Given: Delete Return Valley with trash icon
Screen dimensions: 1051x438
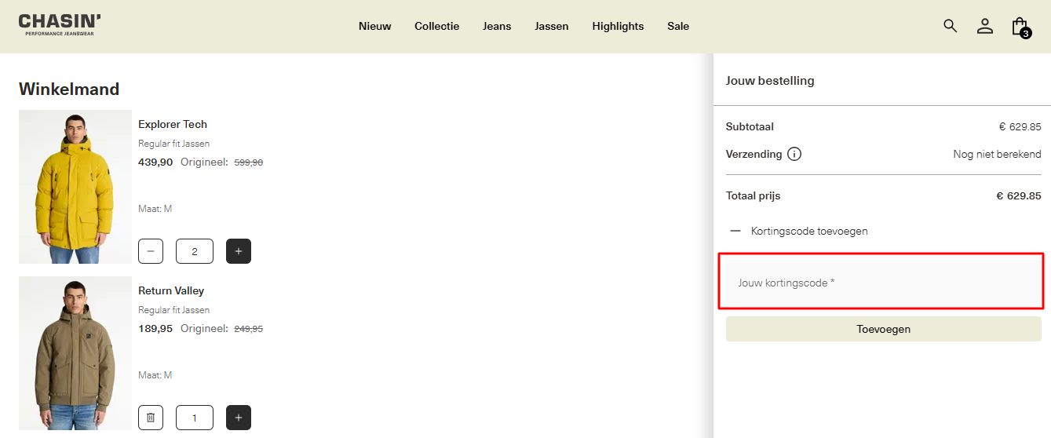Looking at the screenshot, I should (151, 418).
